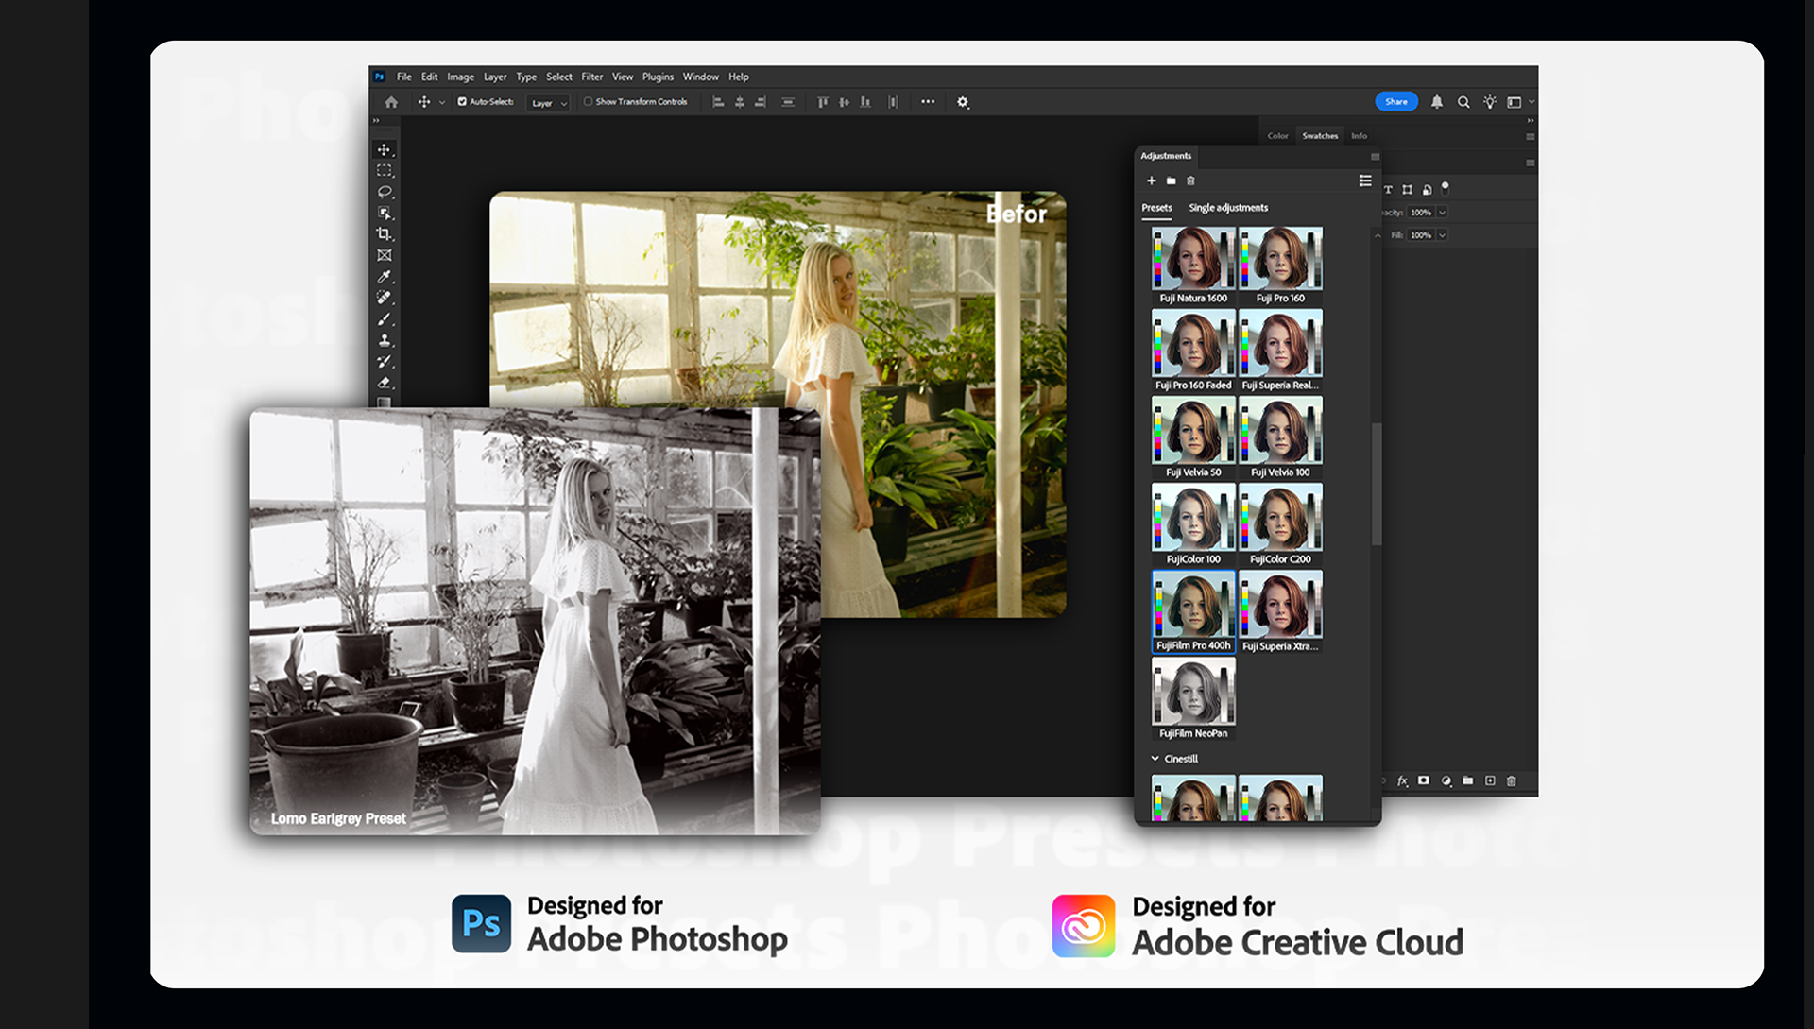This screenshot has width=1814, height=1029.
Task: Click align horizontal centers icon
Action: 740,102
